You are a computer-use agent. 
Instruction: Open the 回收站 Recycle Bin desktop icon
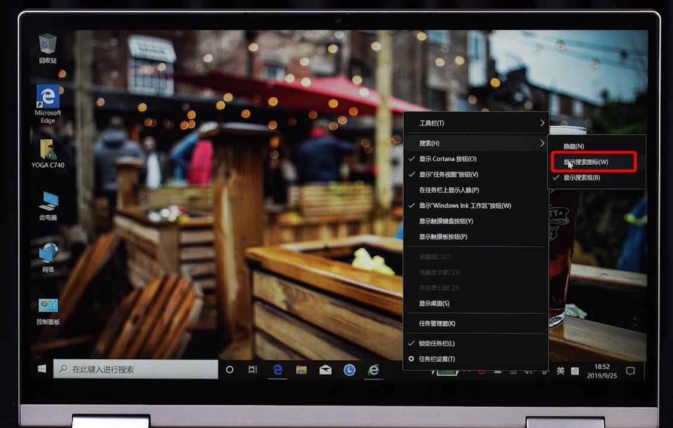[x=47, y=45]
